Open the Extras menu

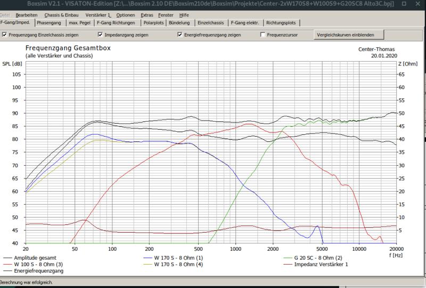click(146, 15)
